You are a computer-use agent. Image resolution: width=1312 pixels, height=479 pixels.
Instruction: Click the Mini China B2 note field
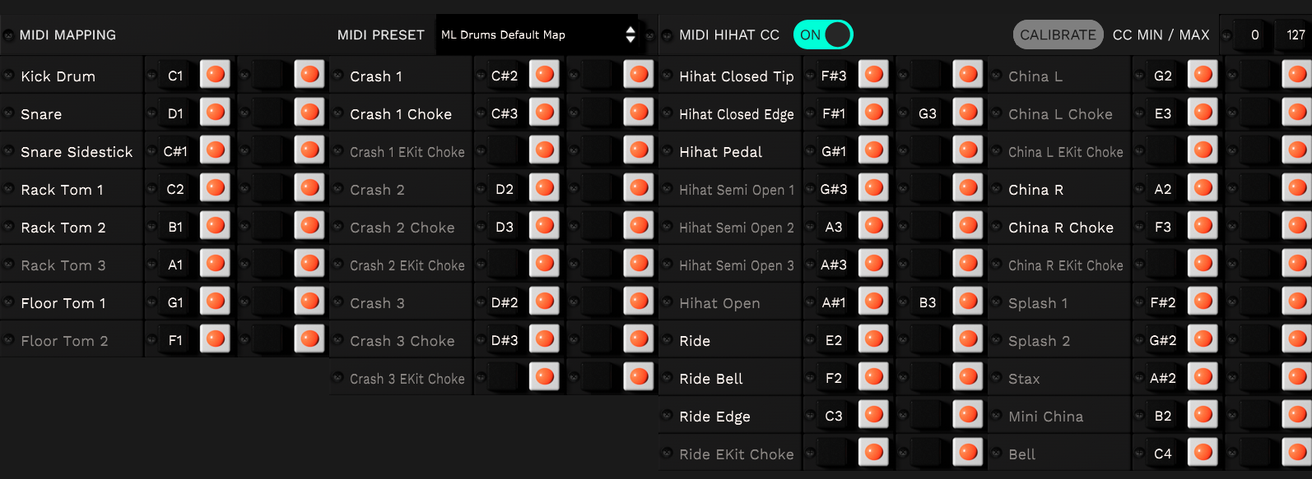click(1162, 416)
